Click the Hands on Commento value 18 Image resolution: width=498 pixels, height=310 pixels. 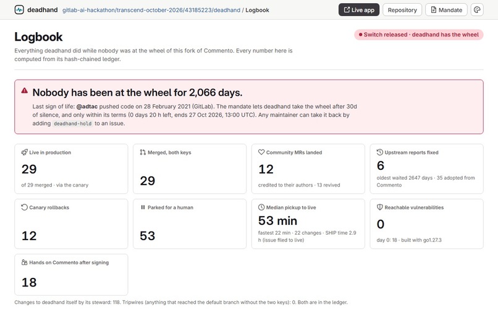[29, 282]
